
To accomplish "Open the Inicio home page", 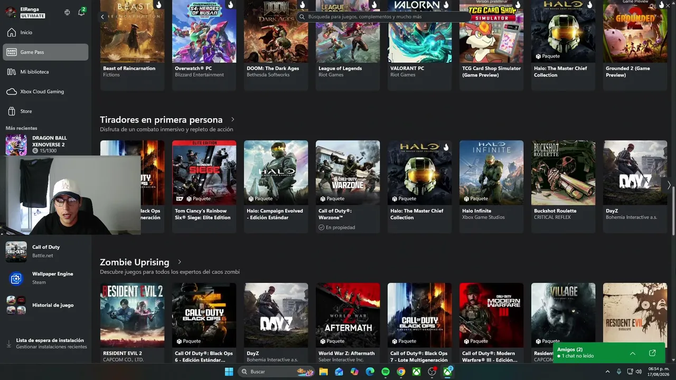I will coord(45,32).
